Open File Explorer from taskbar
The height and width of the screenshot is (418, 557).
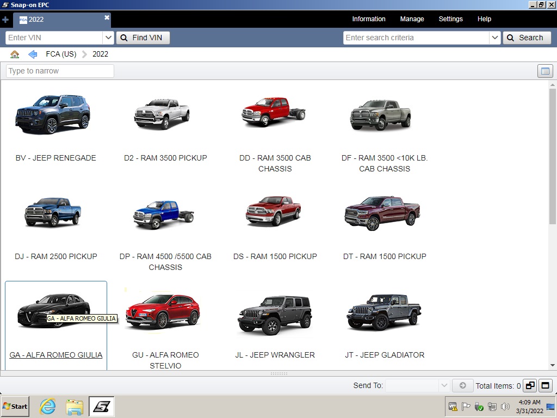(x=74, y=407)
